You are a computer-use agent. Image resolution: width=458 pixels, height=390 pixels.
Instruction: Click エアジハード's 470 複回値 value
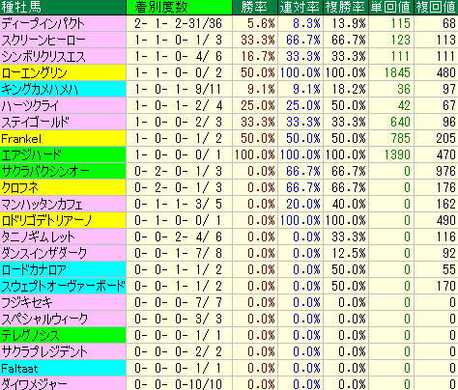445,154
